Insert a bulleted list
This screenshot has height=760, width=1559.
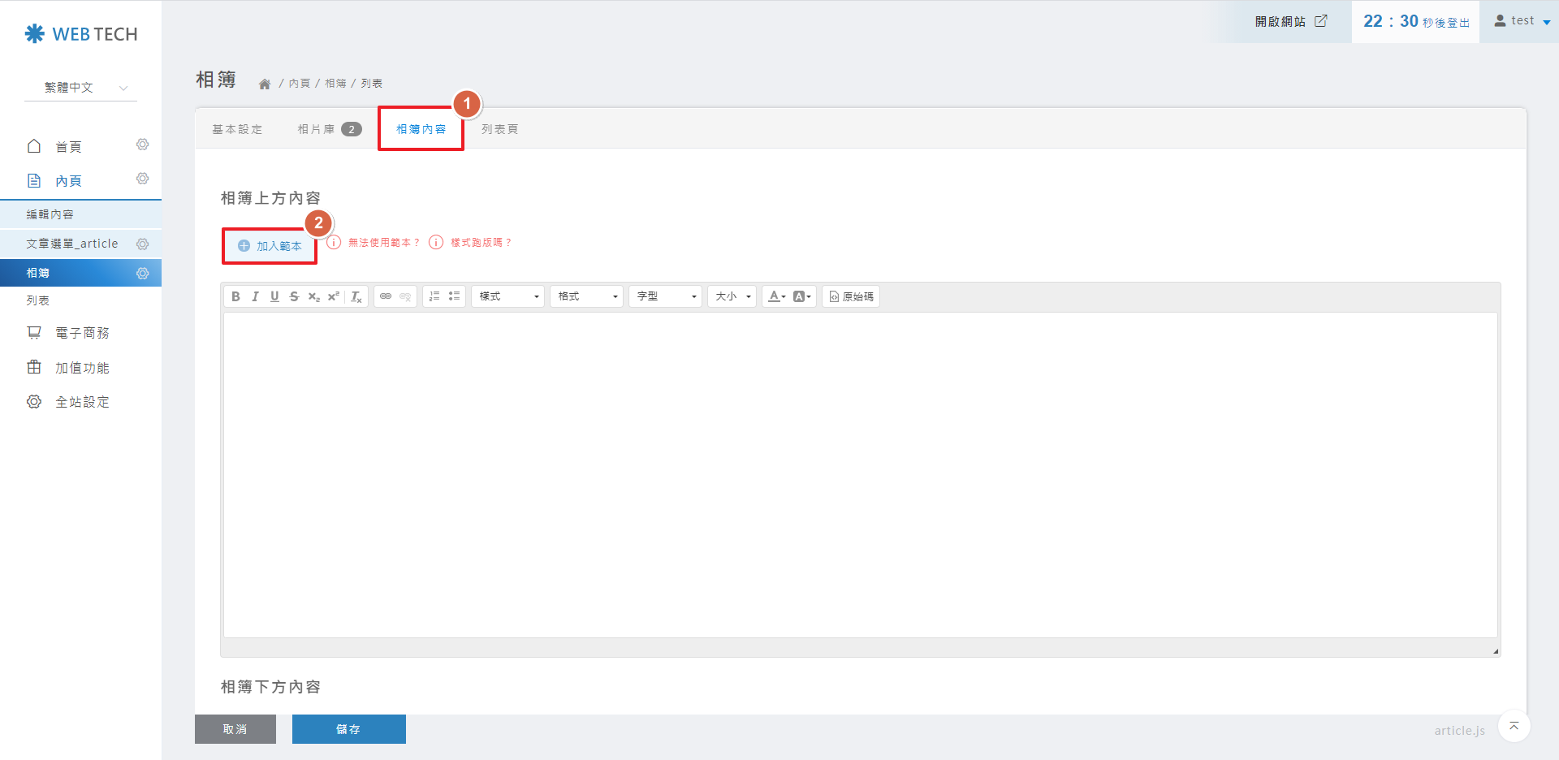pos(454,296)
